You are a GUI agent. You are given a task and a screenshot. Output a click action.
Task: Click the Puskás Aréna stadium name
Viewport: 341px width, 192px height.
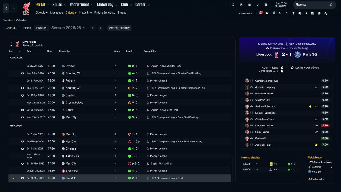(278, 48)
